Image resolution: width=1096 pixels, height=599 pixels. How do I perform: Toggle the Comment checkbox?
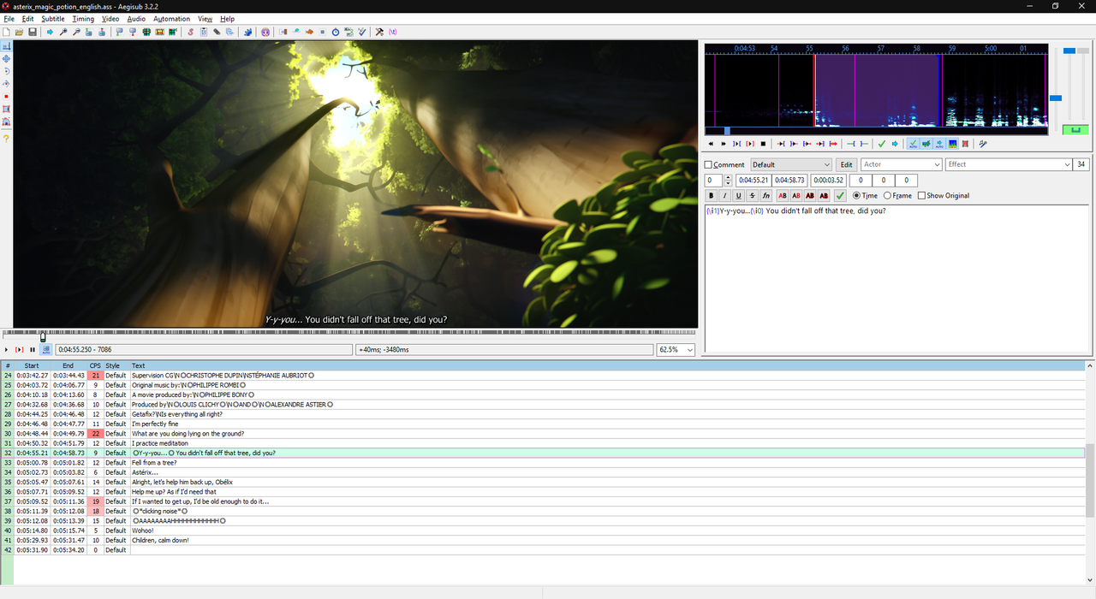point(708,164)
